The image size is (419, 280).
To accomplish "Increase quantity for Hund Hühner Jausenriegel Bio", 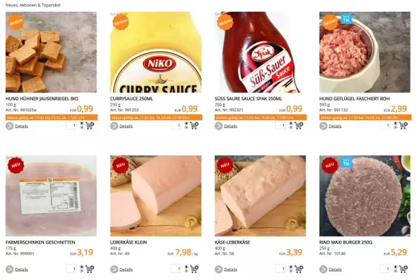I will click(82, 124).
